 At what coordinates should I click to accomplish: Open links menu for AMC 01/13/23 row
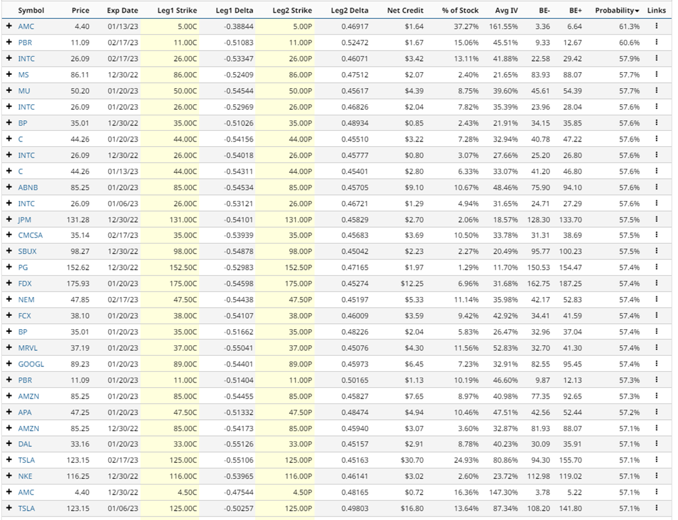[657, 26]
